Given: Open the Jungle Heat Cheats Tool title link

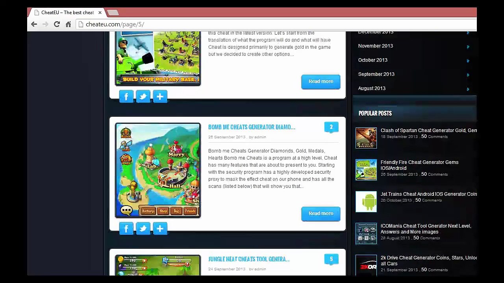Looking at the screenshot, I should click(249, 259).
